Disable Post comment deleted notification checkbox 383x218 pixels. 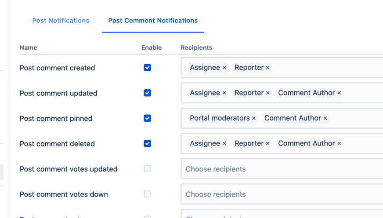click(148, 144)
